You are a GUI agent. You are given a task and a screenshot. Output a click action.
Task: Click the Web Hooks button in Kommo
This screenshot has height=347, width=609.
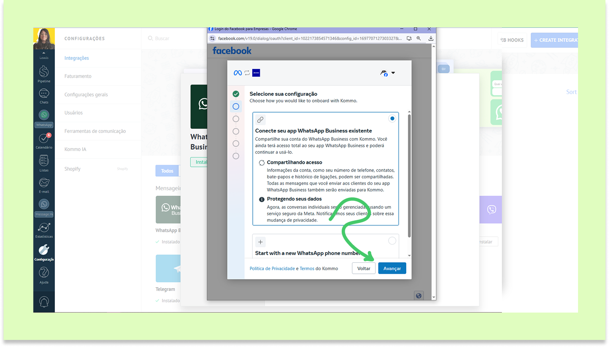pyautogui.click(x=513, y=40)
